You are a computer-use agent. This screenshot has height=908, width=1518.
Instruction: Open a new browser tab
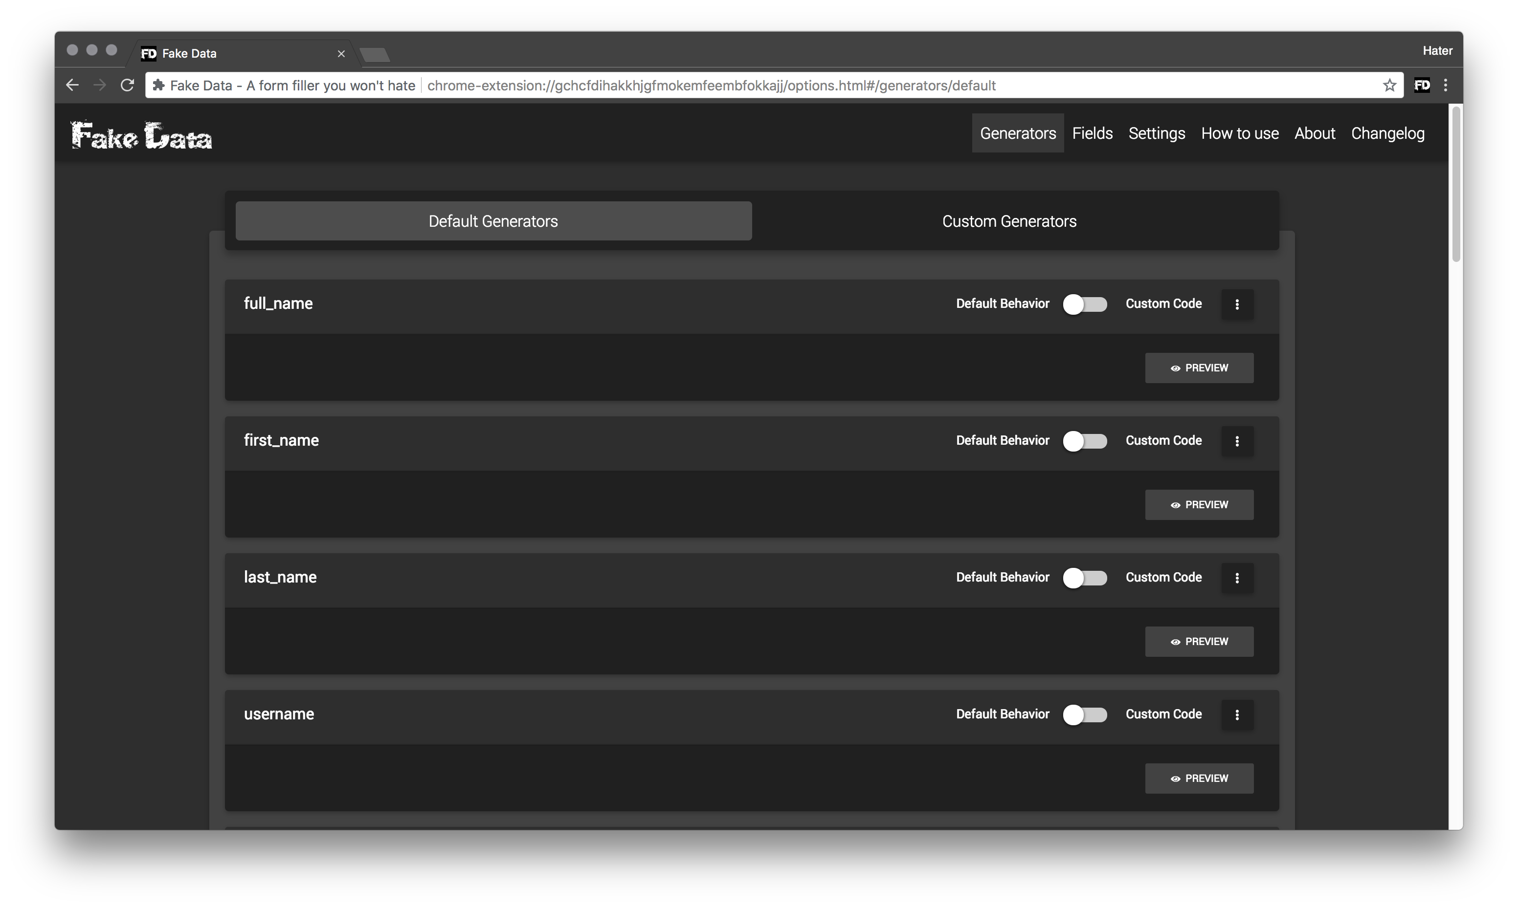pyautogui.click(x=375, y=55)
